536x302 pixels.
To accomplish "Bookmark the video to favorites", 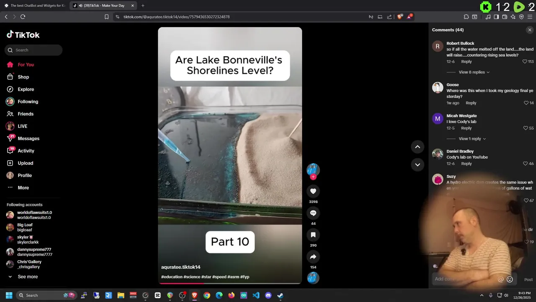I will pos(313,235).
